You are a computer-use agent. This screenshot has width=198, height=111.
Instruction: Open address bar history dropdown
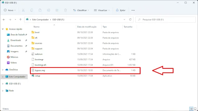click(x=124, y=19)
